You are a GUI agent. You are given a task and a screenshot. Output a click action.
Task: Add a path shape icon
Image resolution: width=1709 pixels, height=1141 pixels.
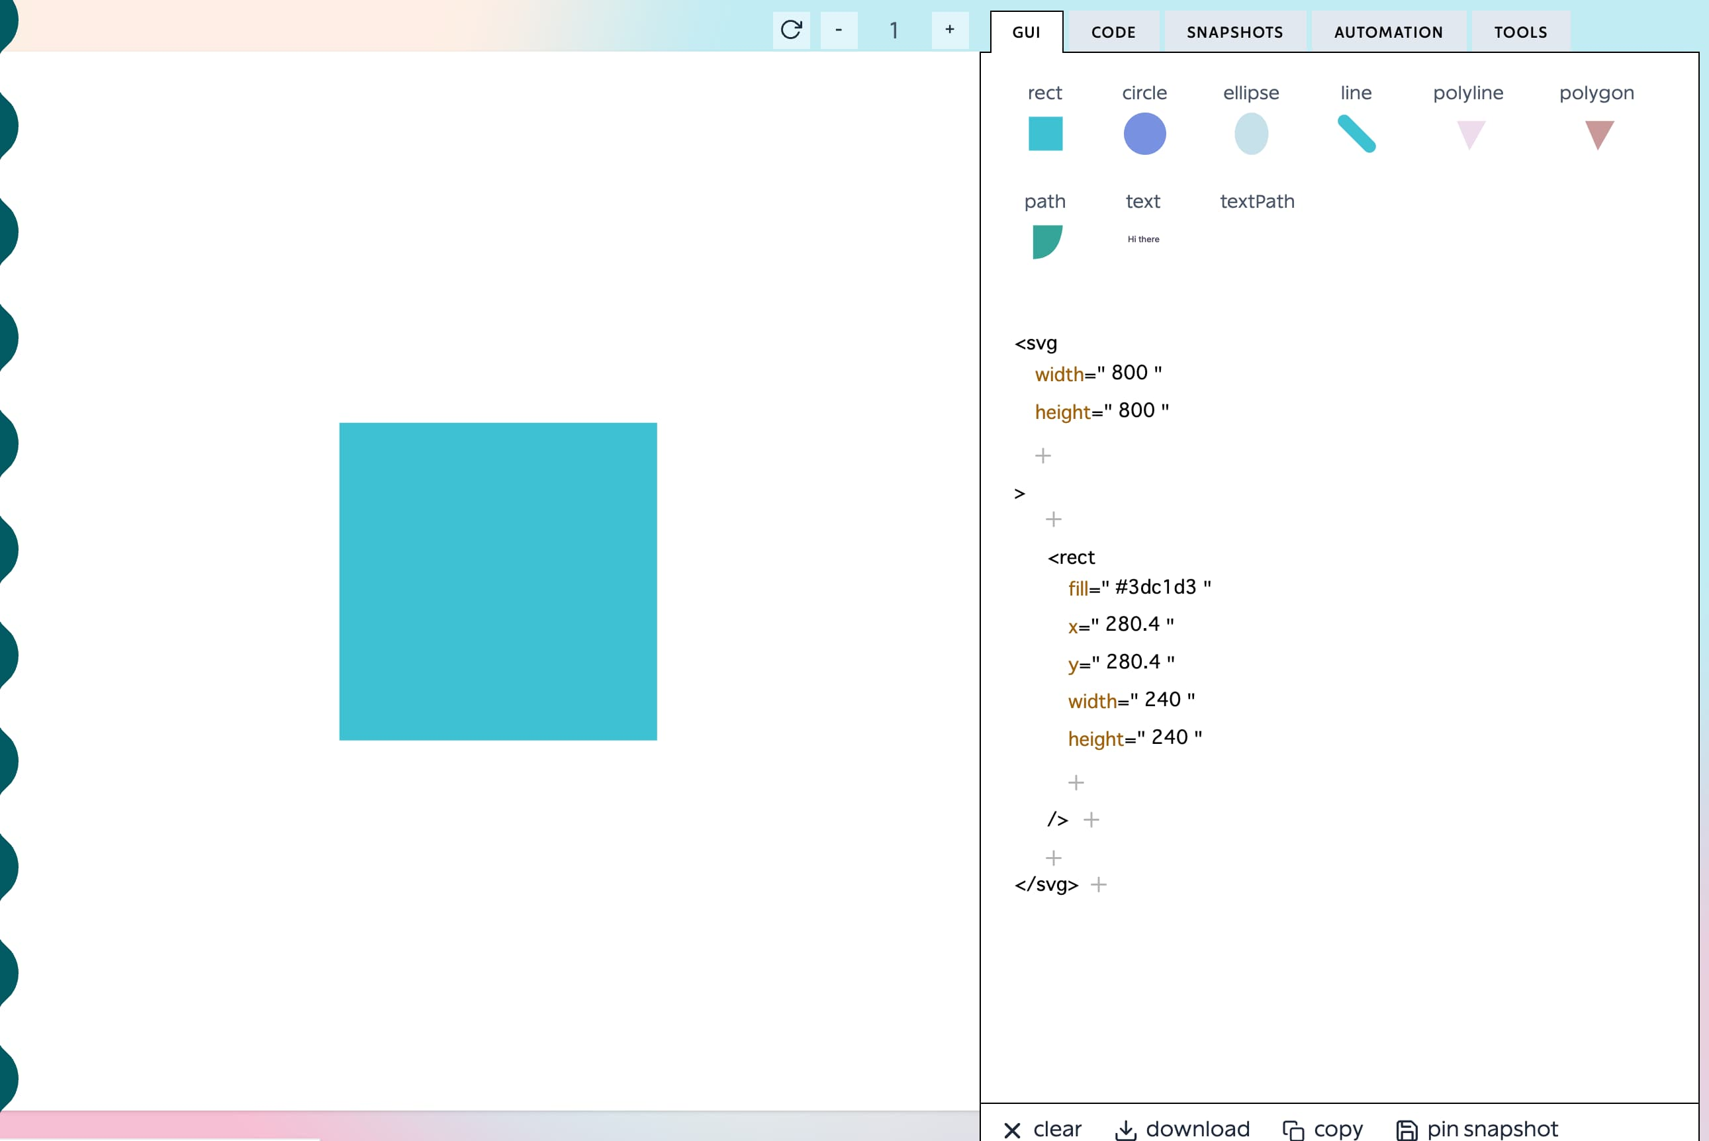click(1047, 242)
